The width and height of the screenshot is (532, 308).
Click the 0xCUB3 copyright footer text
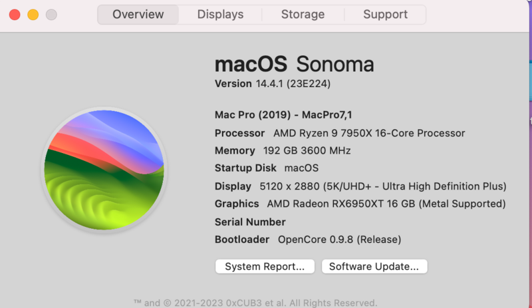255,302
